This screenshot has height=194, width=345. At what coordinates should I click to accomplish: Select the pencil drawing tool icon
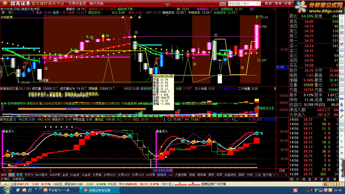click(342, 116)
